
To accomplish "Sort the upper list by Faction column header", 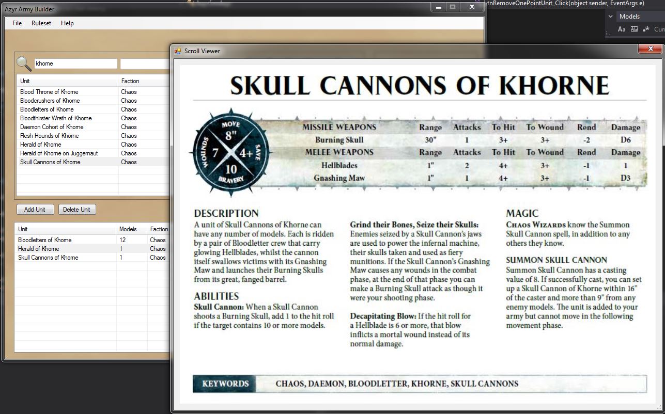I will coord(145,81).
